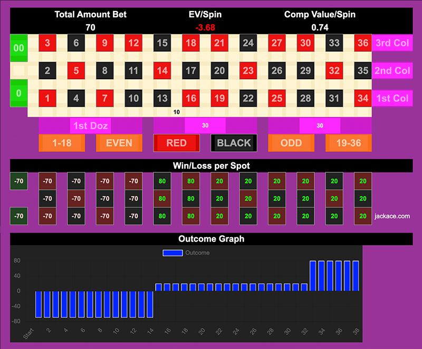Screen dimensions: 422x349
Task: Place a chip on red 3
Action: coord(47,43)
